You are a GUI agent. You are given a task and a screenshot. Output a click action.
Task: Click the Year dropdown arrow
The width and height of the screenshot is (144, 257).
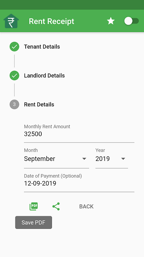(x=123, y=159)
